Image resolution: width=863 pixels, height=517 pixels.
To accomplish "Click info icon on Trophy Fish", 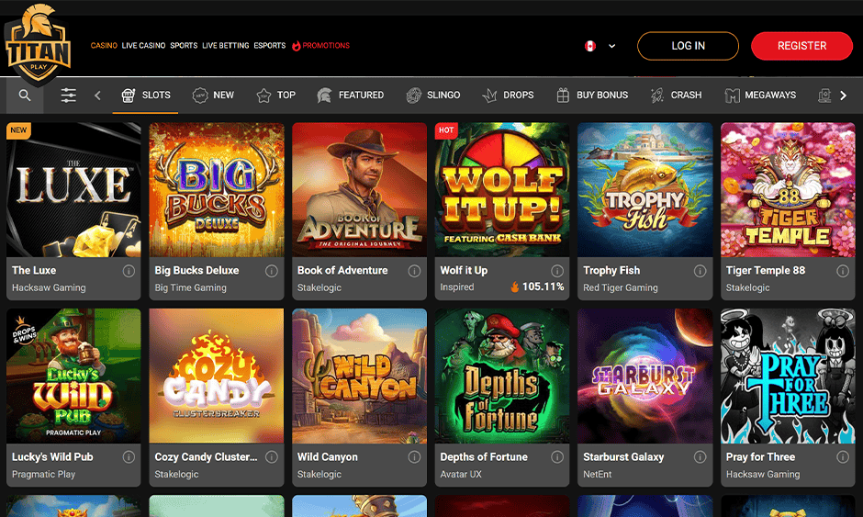I will 700,271.
